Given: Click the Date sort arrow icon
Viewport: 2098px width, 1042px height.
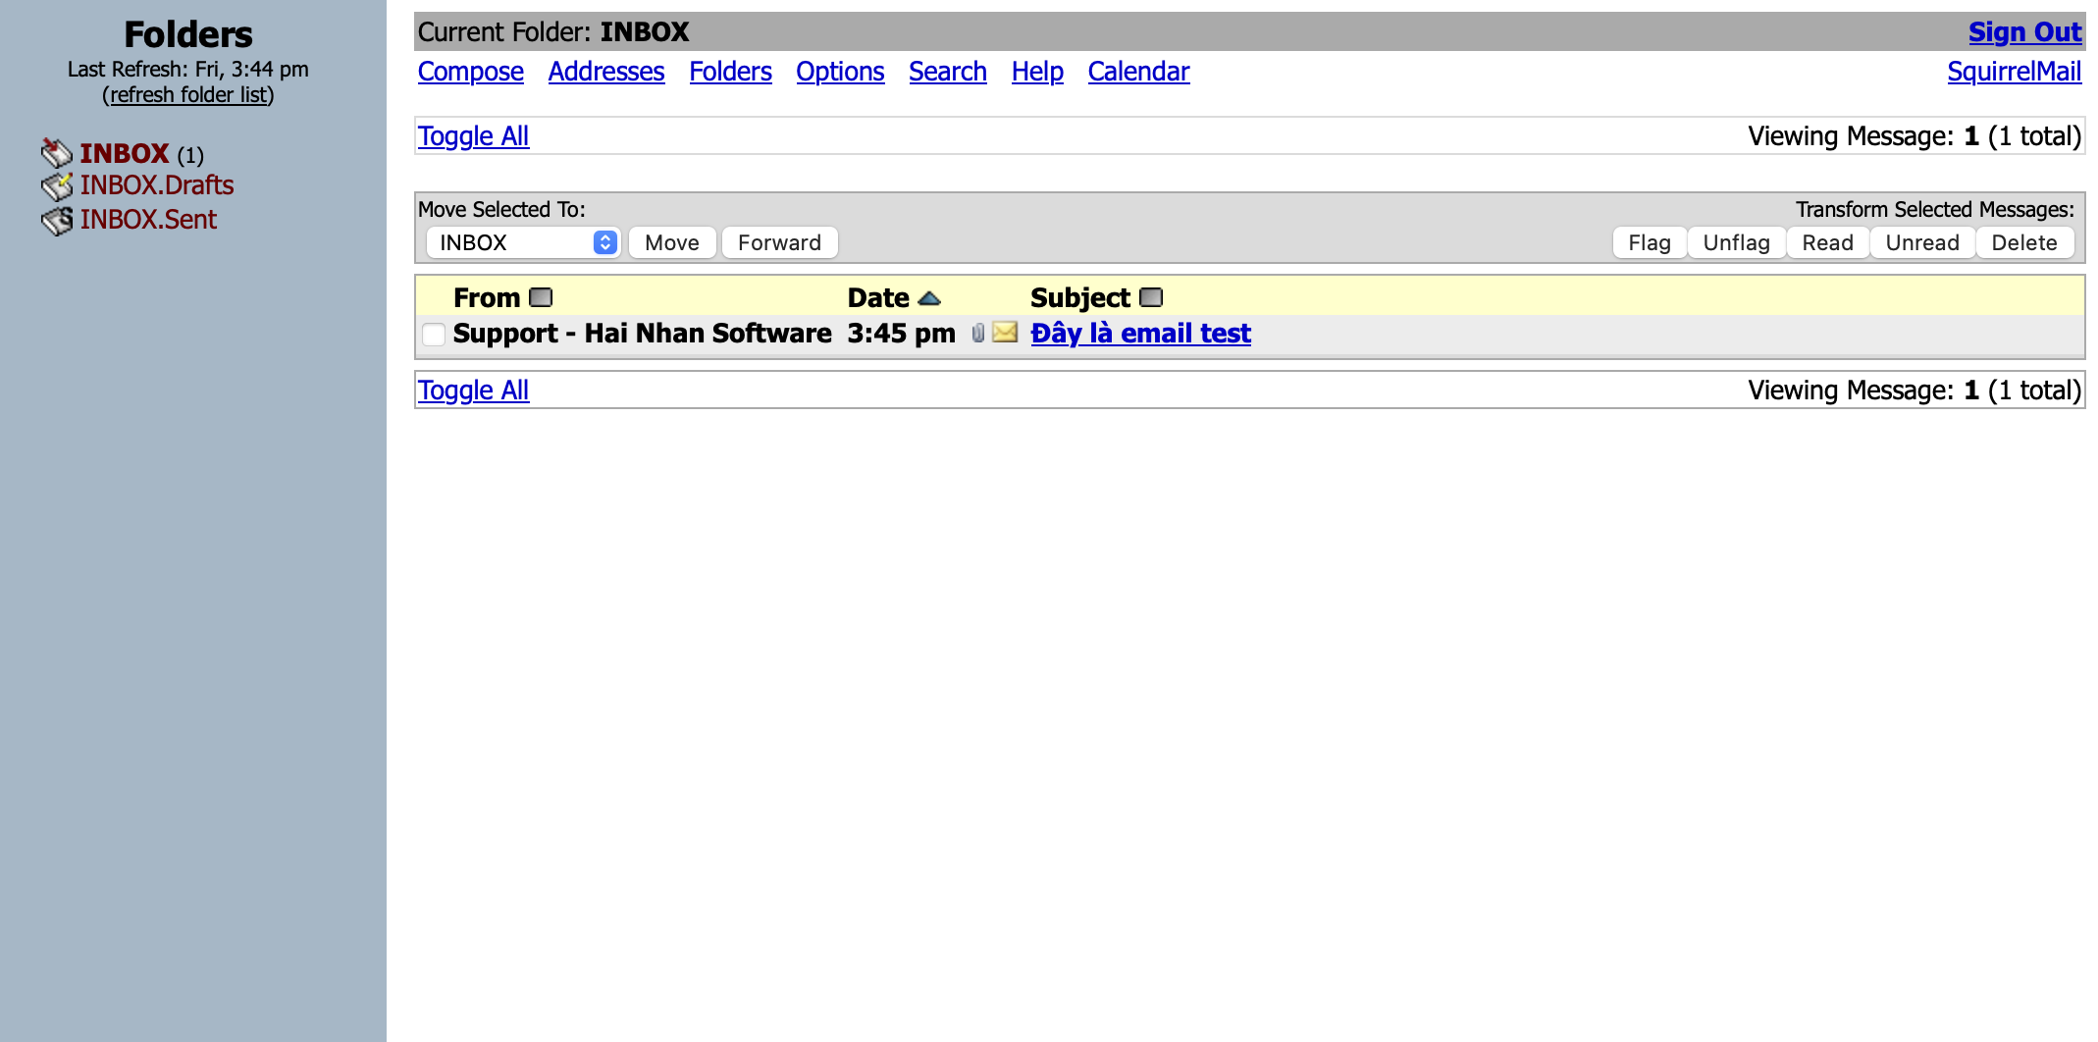Looking at the screenshot, I should pyautogui.click(x=929, y=298).
